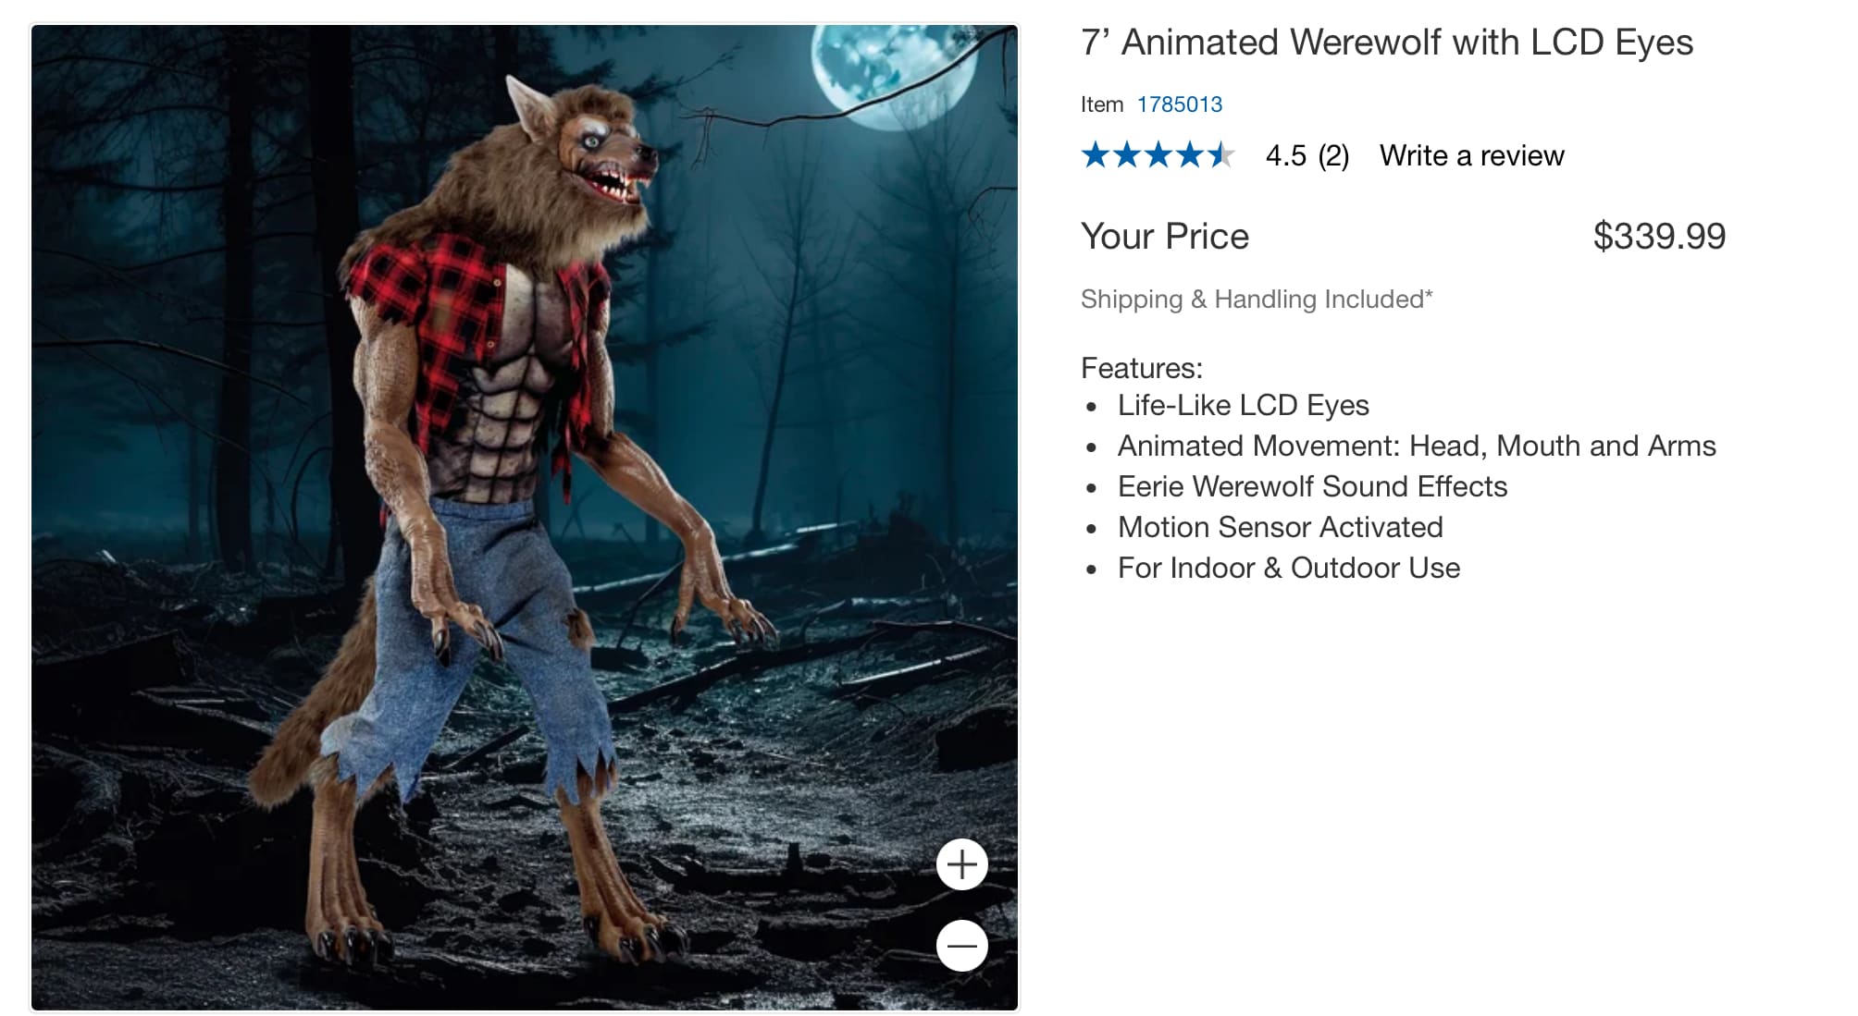Click the fourth rating star

coord(1190,155)
